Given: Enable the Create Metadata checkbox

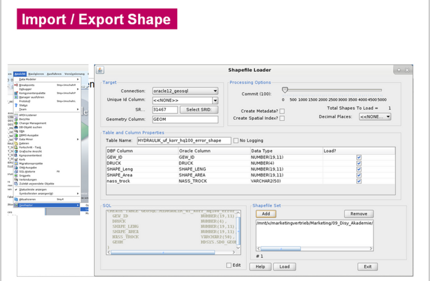Looking at the screenshot, I should [282, 111].
